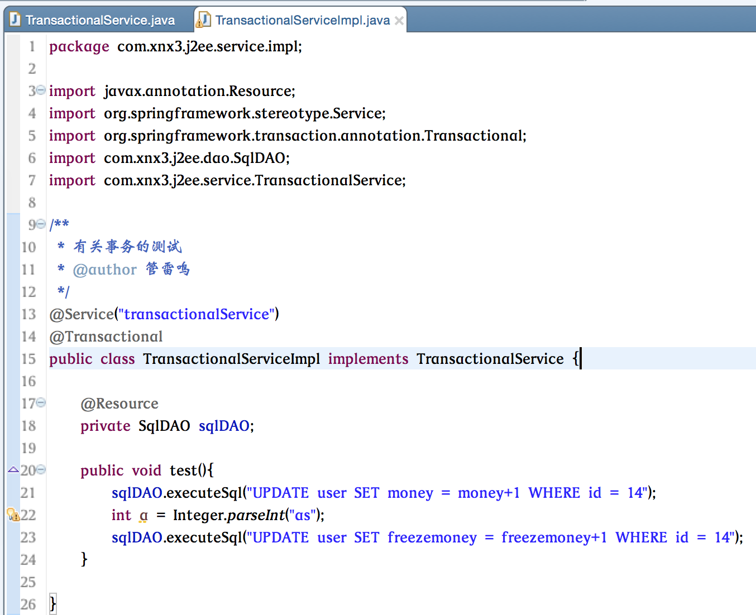Click the override triangle marker on line 20
Screen dimensions: 756x615
coord(13,470)
